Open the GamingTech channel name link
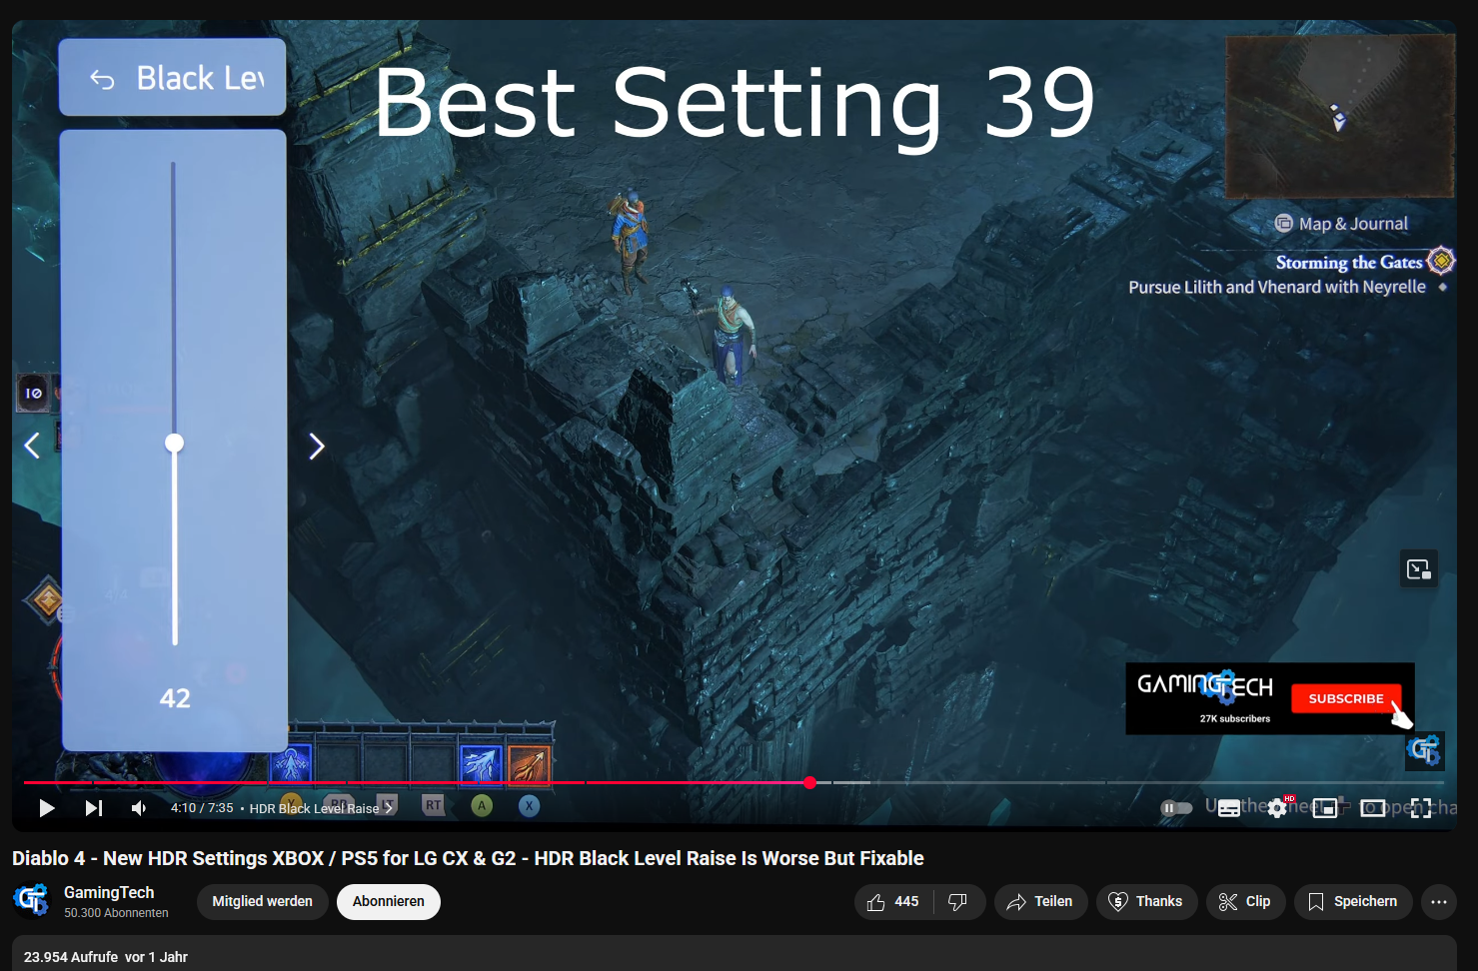The image size is (1478, 971). [x=109, y=892]
